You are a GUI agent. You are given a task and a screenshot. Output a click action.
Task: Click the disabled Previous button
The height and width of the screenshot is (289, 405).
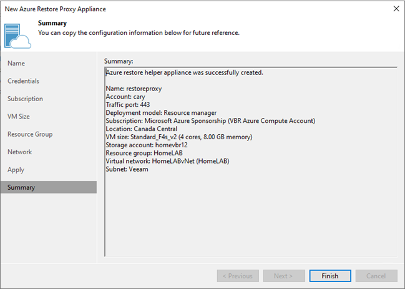[238, 276]
